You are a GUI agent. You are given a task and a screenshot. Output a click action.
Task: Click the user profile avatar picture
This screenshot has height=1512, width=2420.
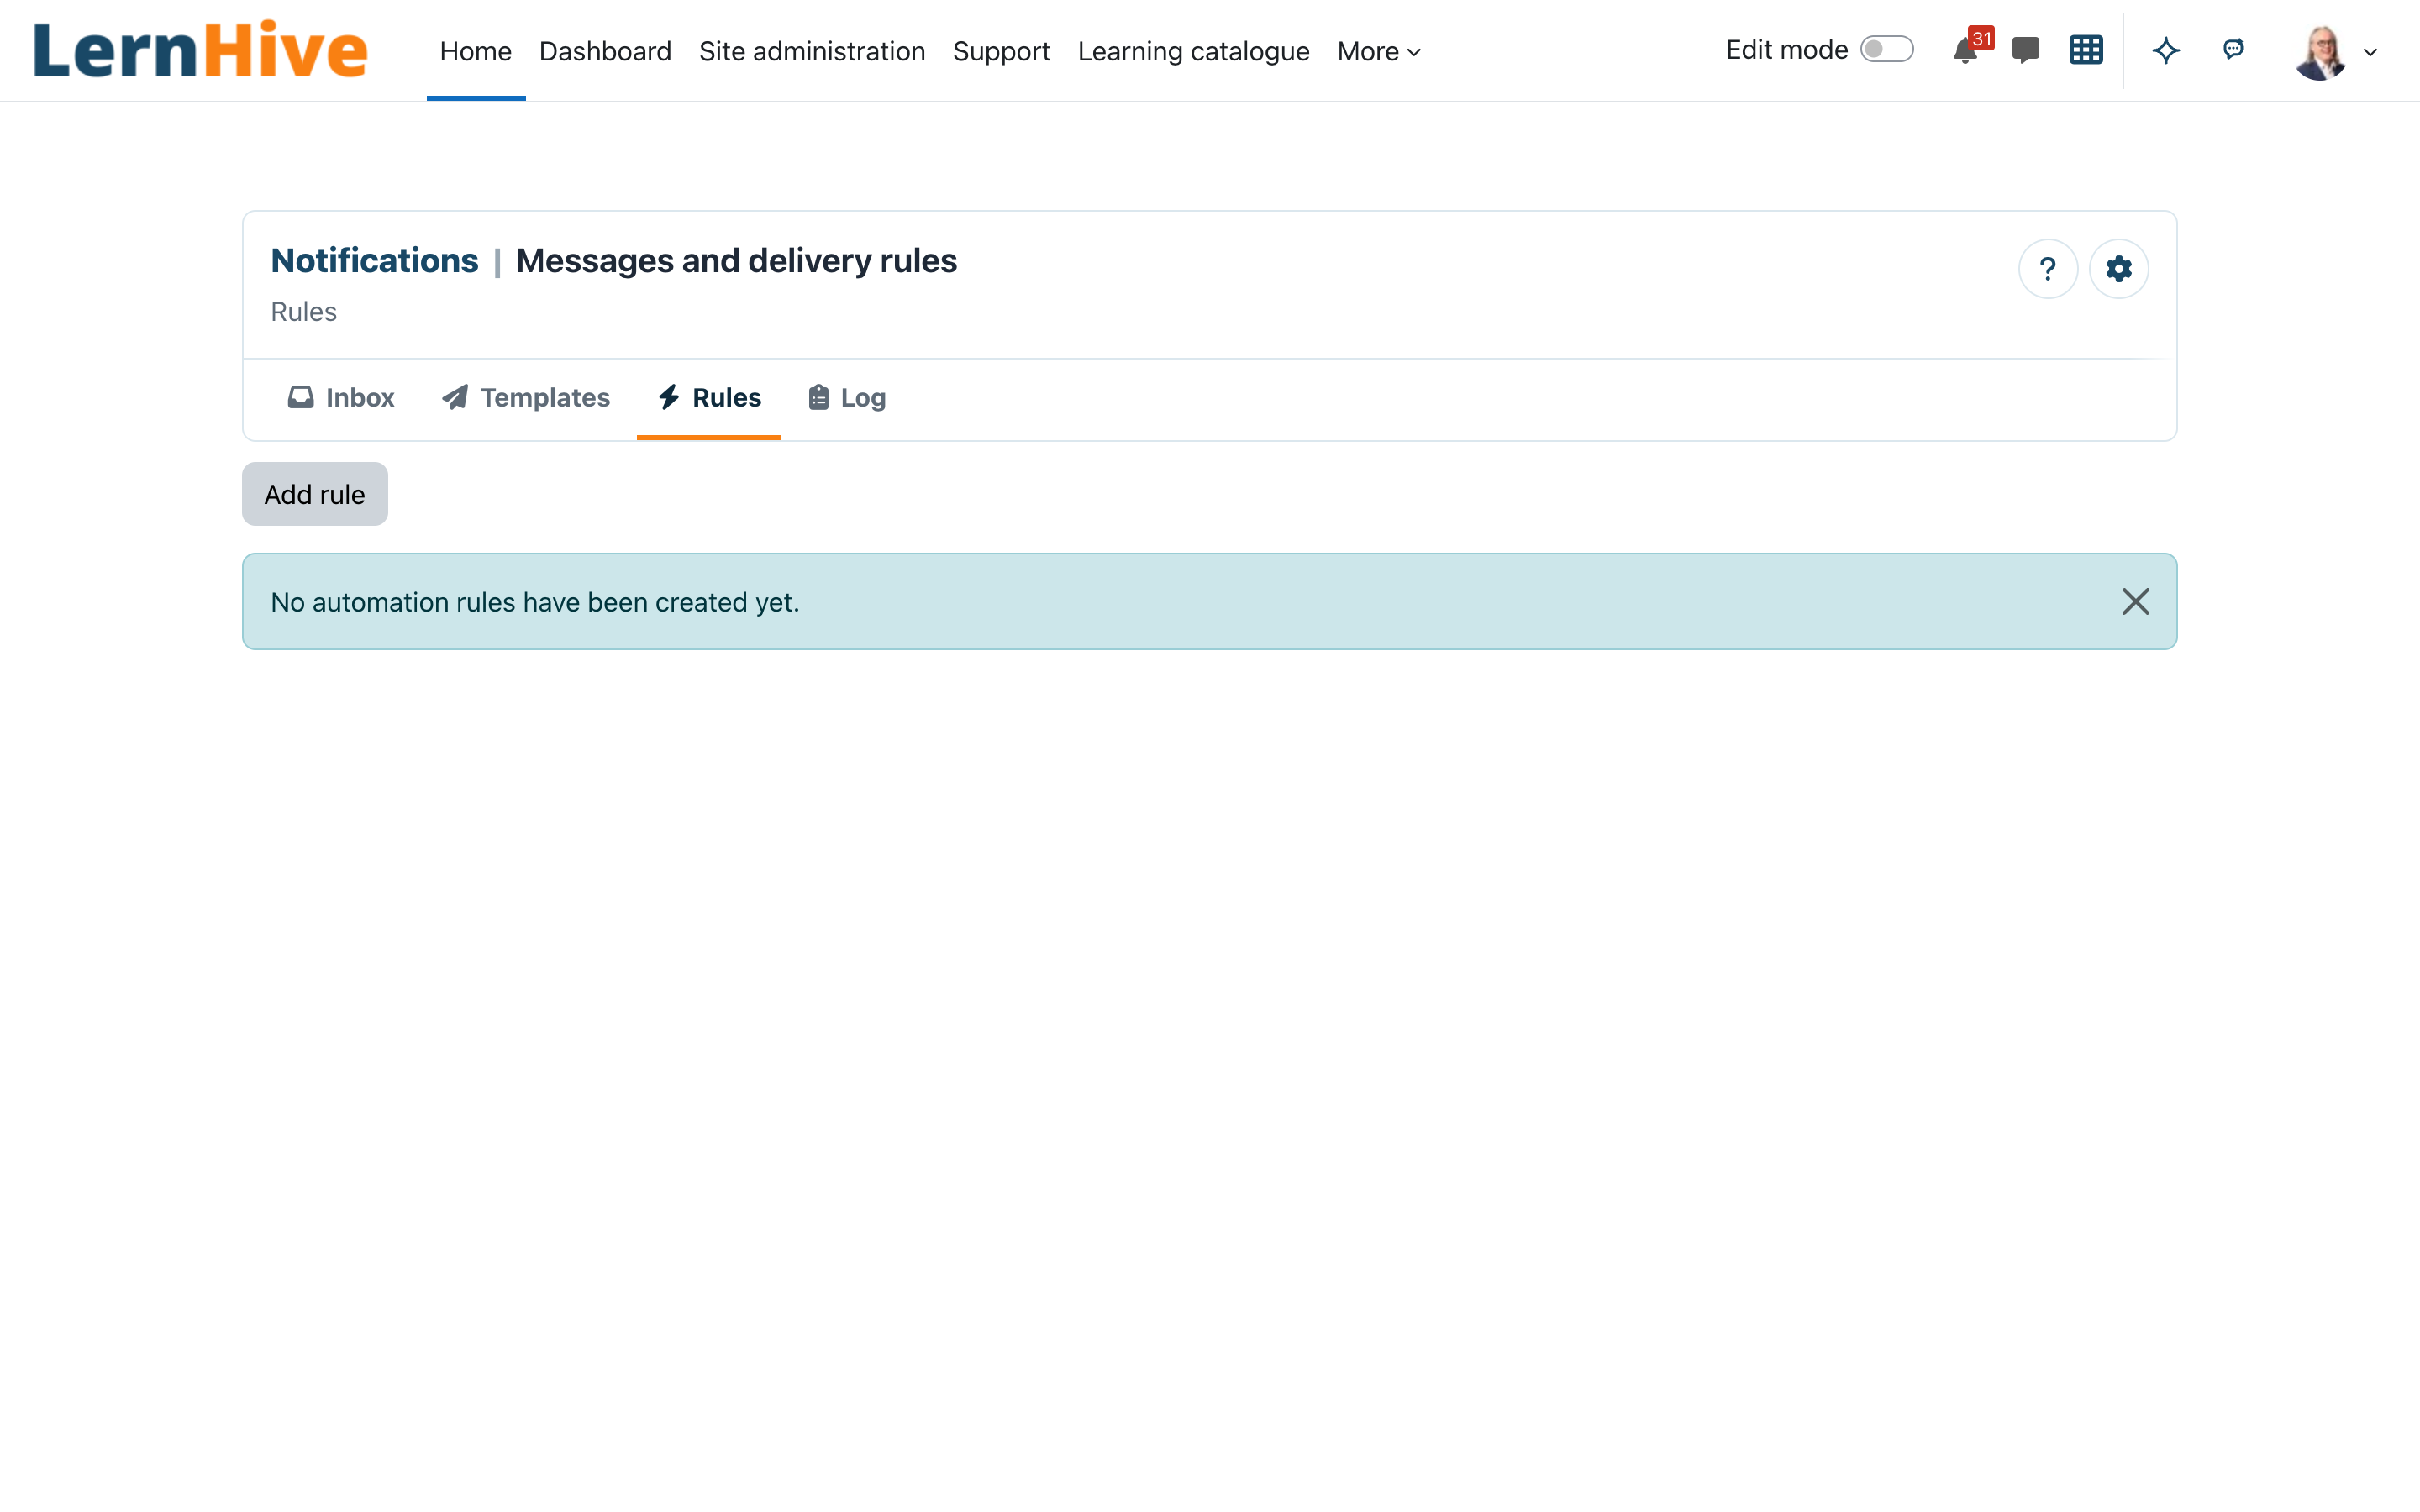(x=2320, y=52)
